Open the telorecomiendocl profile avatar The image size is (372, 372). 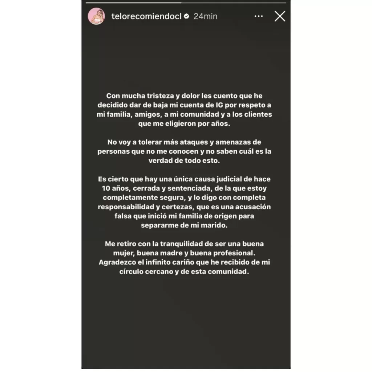96,16
